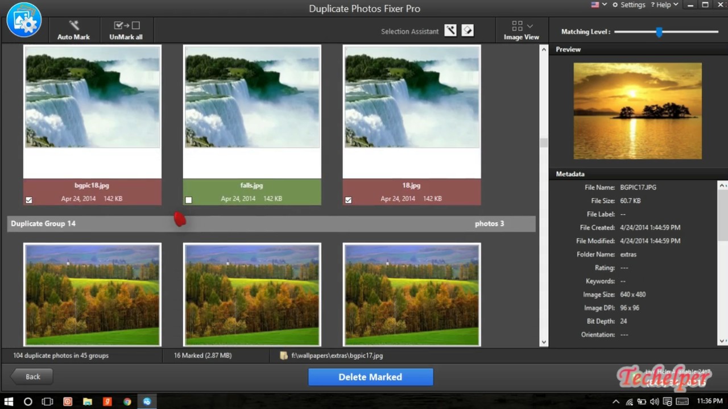728x409 pixels.
Task: Click UnMark all in the toolbar
Action: click(126, 31)
